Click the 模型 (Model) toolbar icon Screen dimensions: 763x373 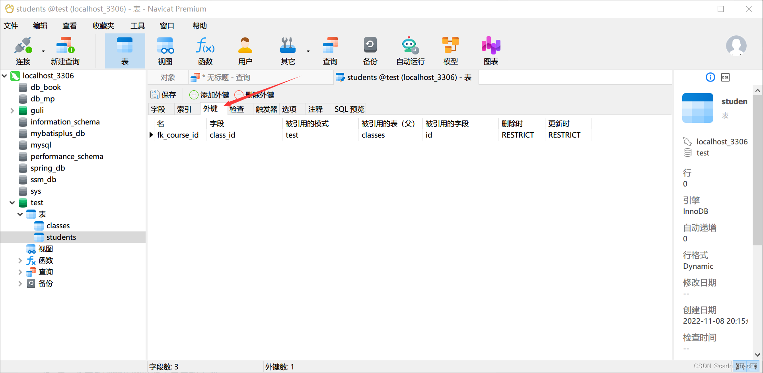tap(450, 50)
